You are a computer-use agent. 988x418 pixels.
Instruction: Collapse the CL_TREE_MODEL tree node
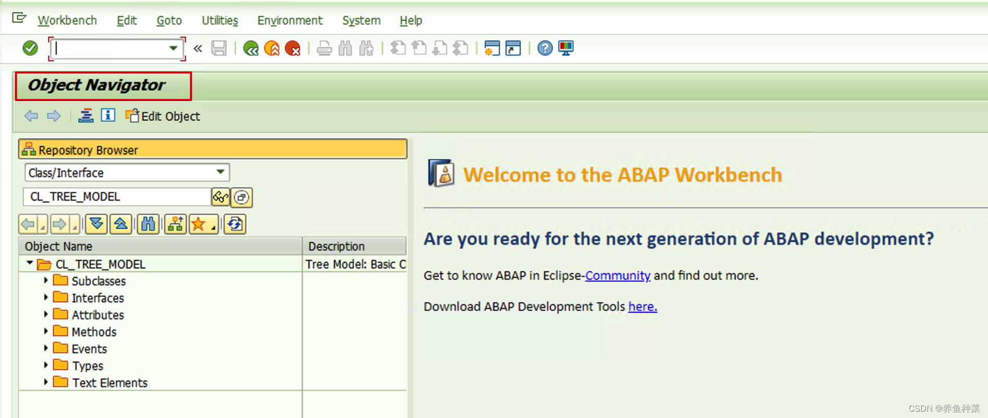[30, 263]
